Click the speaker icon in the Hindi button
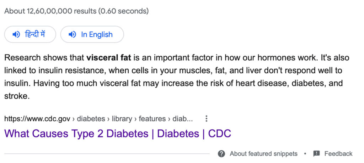Viewport: 364px width, 163px height. 16,35
